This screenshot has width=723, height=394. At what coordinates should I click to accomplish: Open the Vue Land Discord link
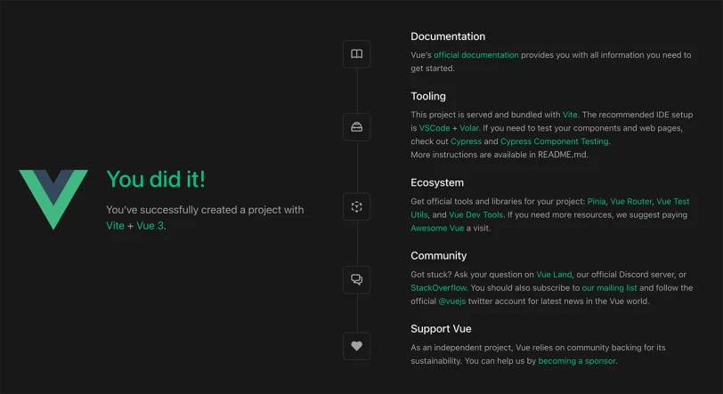[x=554, y=275]
